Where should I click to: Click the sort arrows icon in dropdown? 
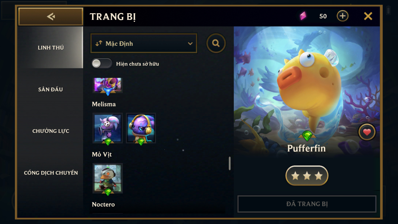tap(99, 43)
